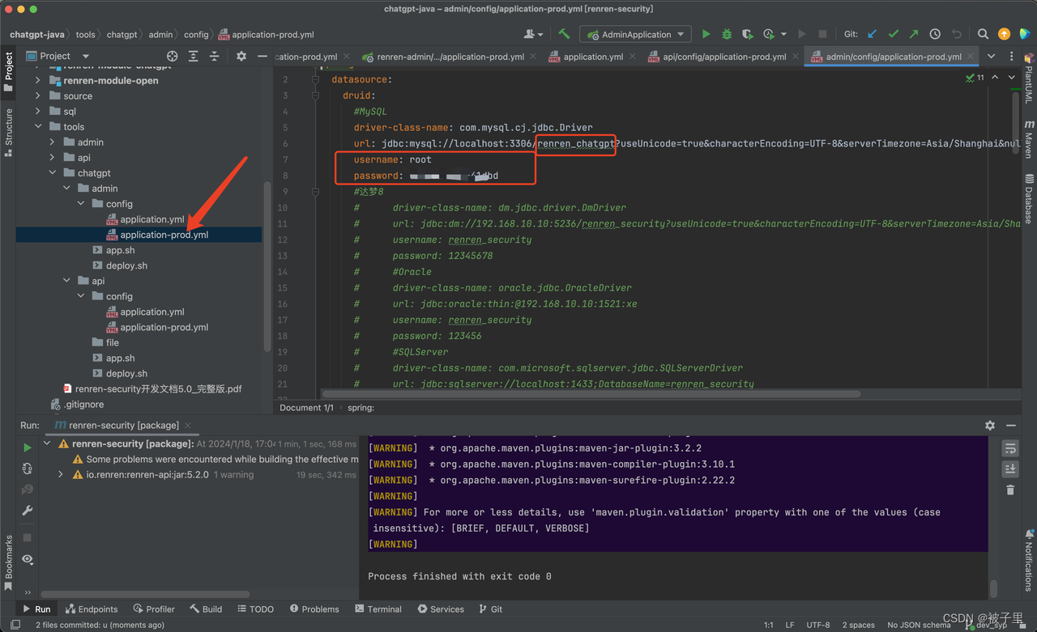Open the Bookmarks side panel
1037x632 pixels.
point(9,562)
